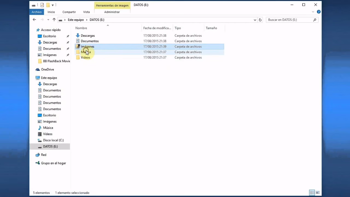Open the Administrar tab for image tools

coord(112,12)
